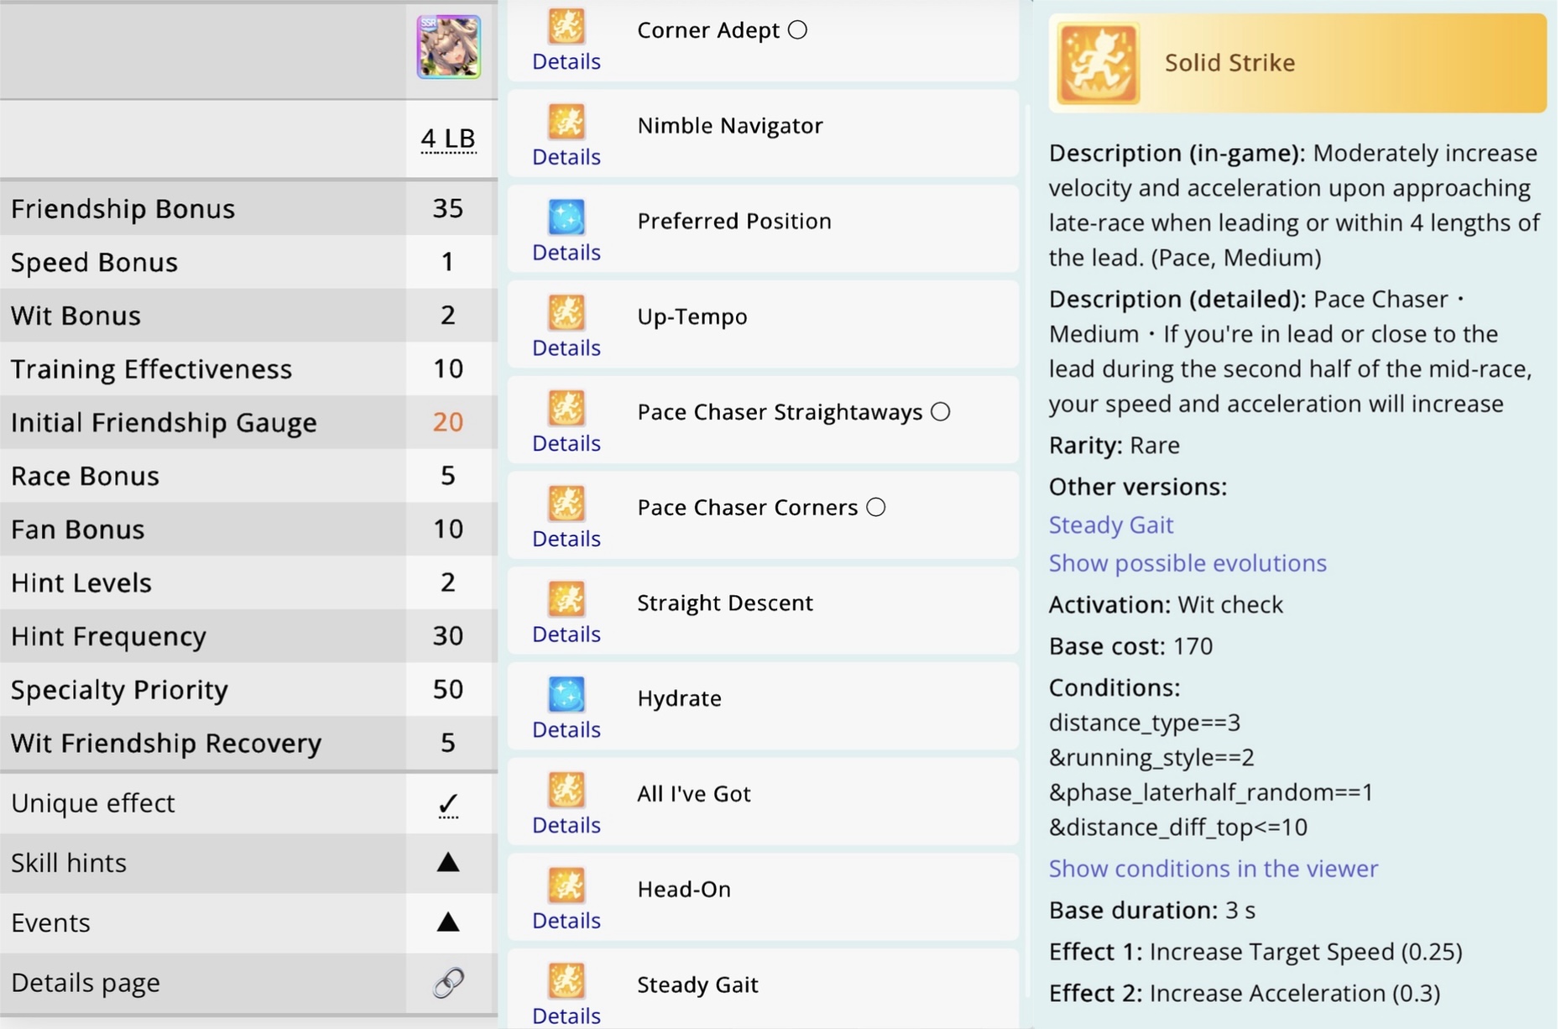Screen dimensions: 1566x1029
Task: Open the details page chain-link icon
Action: [x=448, y=982]
